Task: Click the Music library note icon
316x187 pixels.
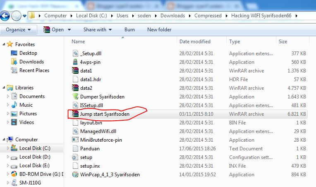Action: pos(14,105)
